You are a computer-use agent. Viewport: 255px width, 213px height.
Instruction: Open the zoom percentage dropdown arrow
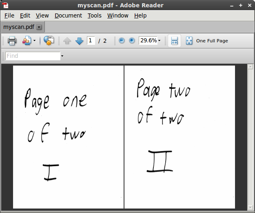coord(159,41)
